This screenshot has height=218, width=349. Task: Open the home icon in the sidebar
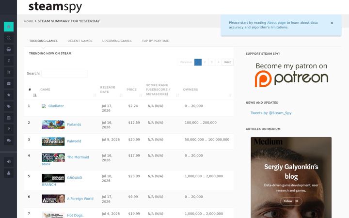click(9, 27)
